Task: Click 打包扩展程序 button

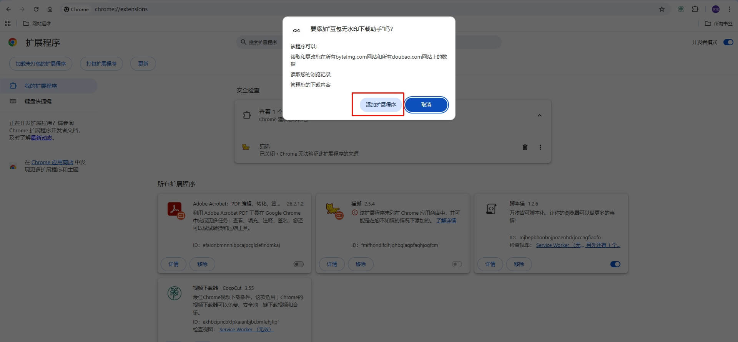Action: coord(101,64)
